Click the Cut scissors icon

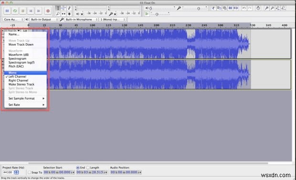(x=213, y=8)
